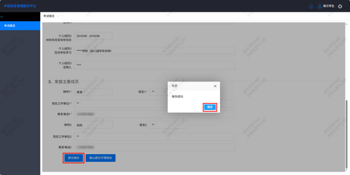Click the user avatar icon
350x175 pixels.
point(320,6)
